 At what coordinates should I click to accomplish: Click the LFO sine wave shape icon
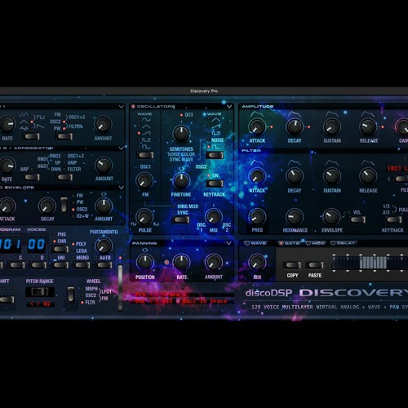pos(24,115)
